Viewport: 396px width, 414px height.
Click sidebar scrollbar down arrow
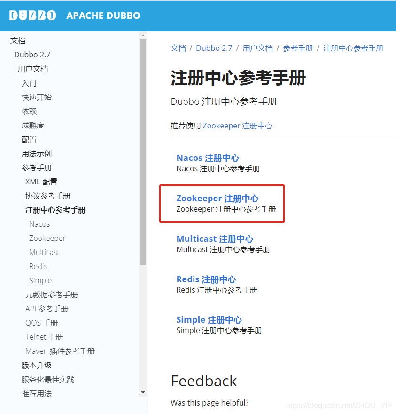click(143, 393)
